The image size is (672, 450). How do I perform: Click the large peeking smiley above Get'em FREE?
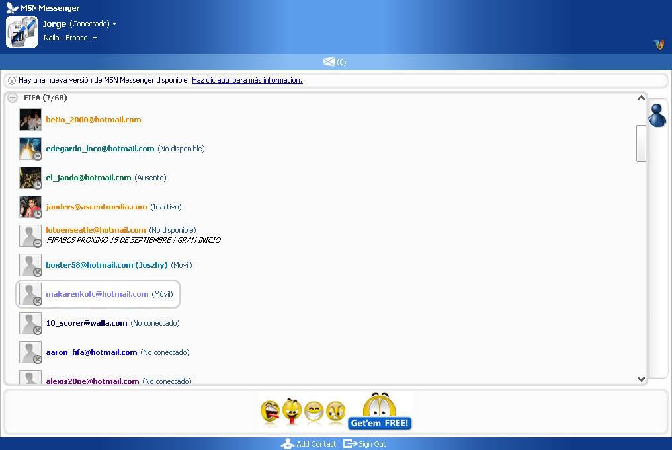pyautogui.click(x=379, y=404)
